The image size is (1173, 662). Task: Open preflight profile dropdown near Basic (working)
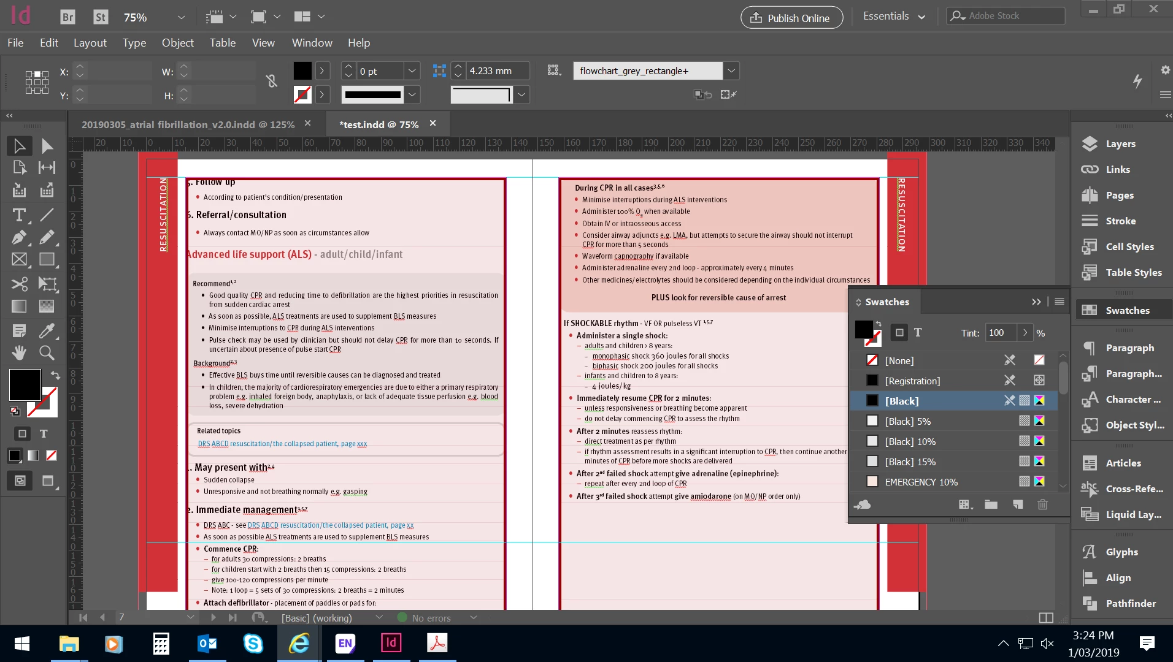[379, 617]
